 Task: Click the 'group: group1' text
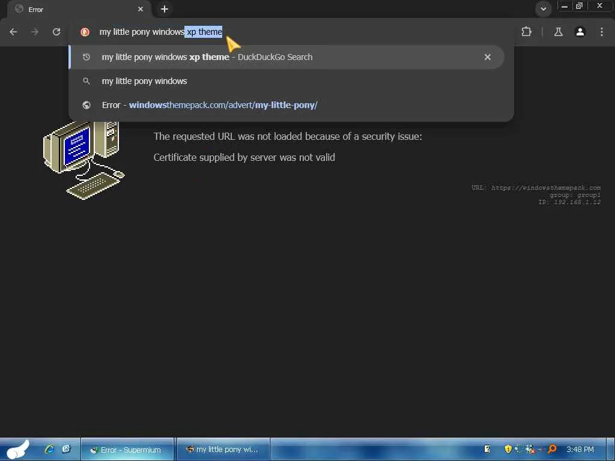(575, 195)
